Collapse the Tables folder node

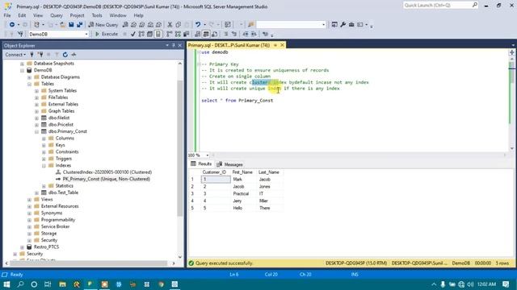(x=29, y=84)
